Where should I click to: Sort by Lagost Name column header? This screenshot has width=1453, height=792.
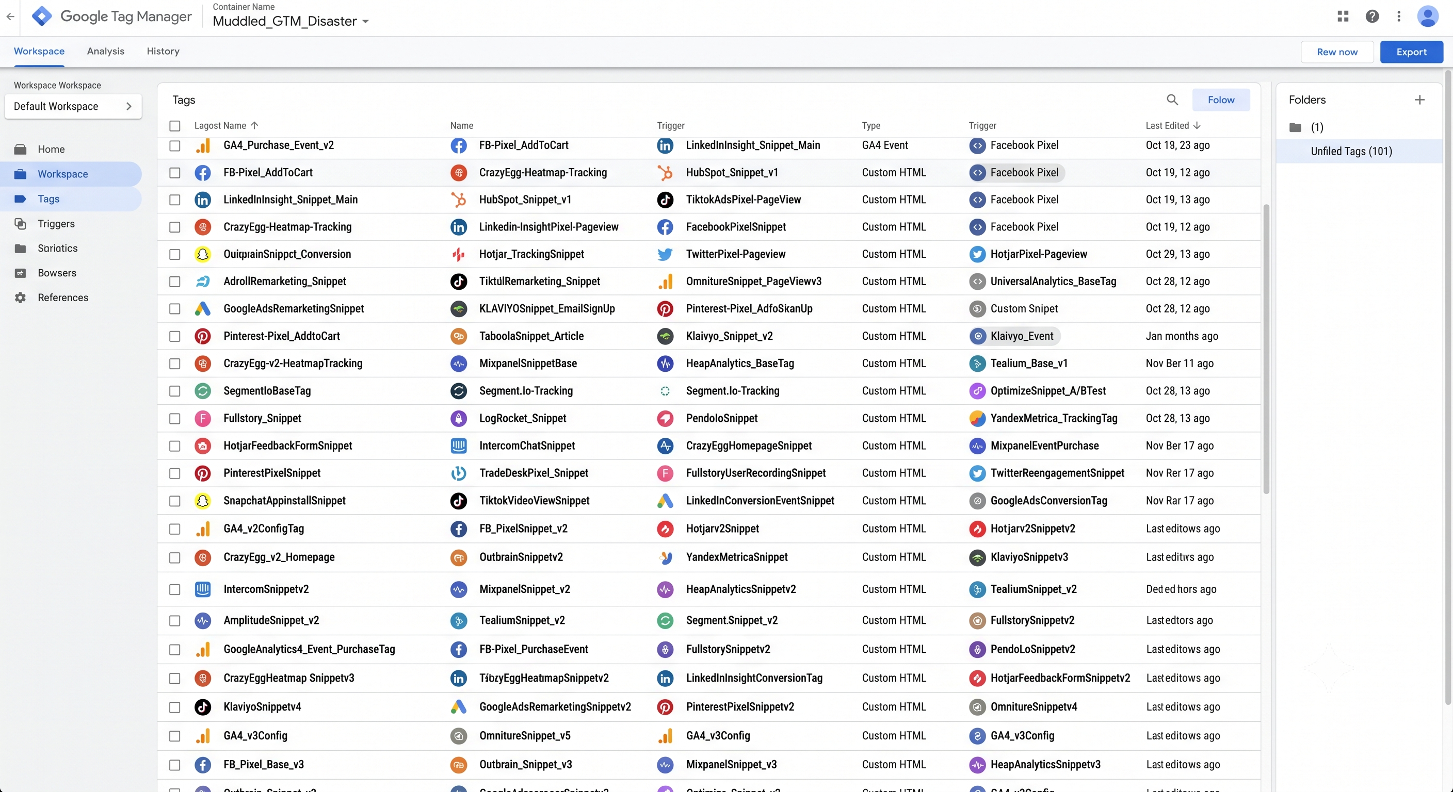226,126
